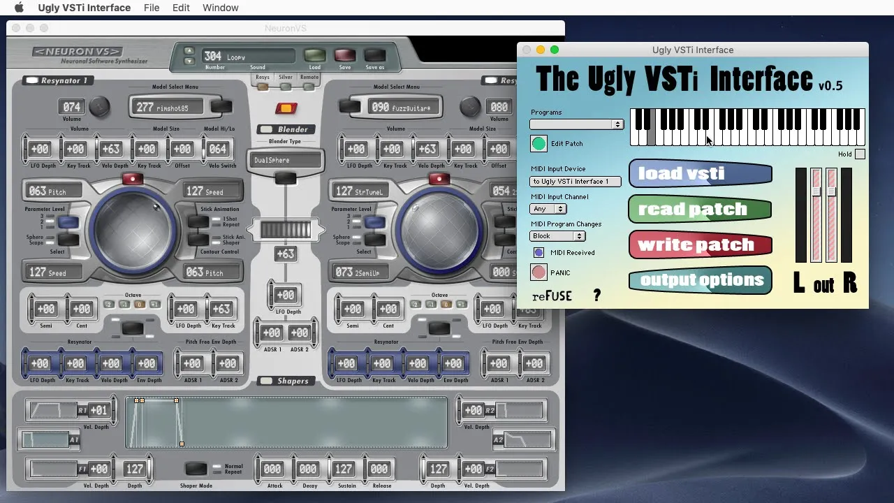Open the File menu
Screen dimensions: 894x503
[x=152, y=8]
